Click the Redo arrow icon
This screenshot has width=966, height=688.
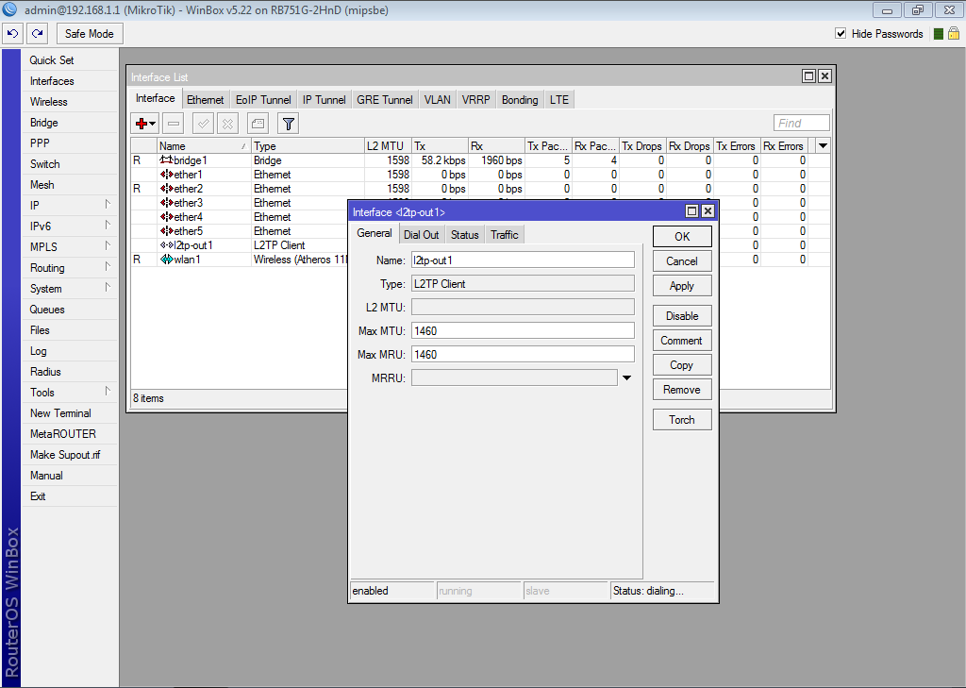38,34
